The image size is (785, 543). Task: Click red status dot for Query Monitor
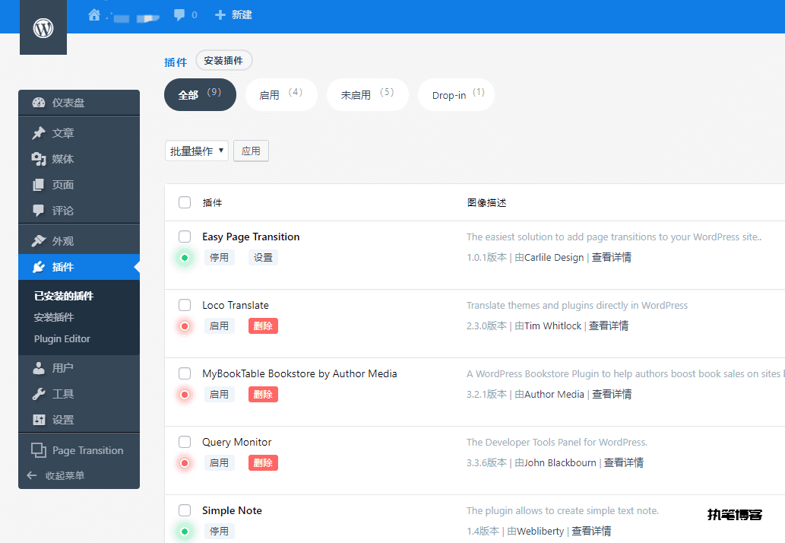tap(185, 463)
